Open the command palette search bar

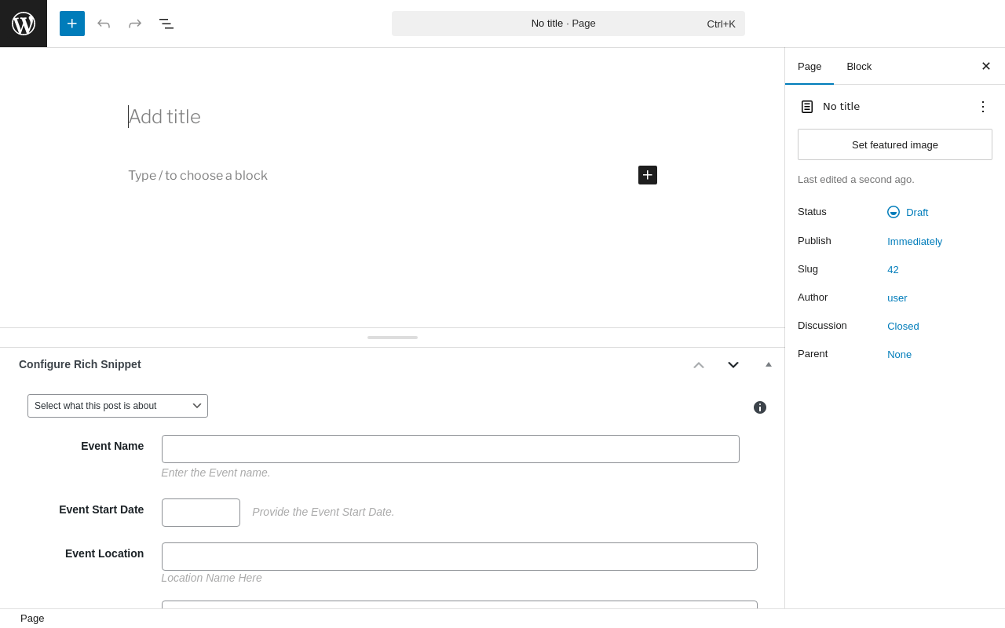[x=568, y=24]
